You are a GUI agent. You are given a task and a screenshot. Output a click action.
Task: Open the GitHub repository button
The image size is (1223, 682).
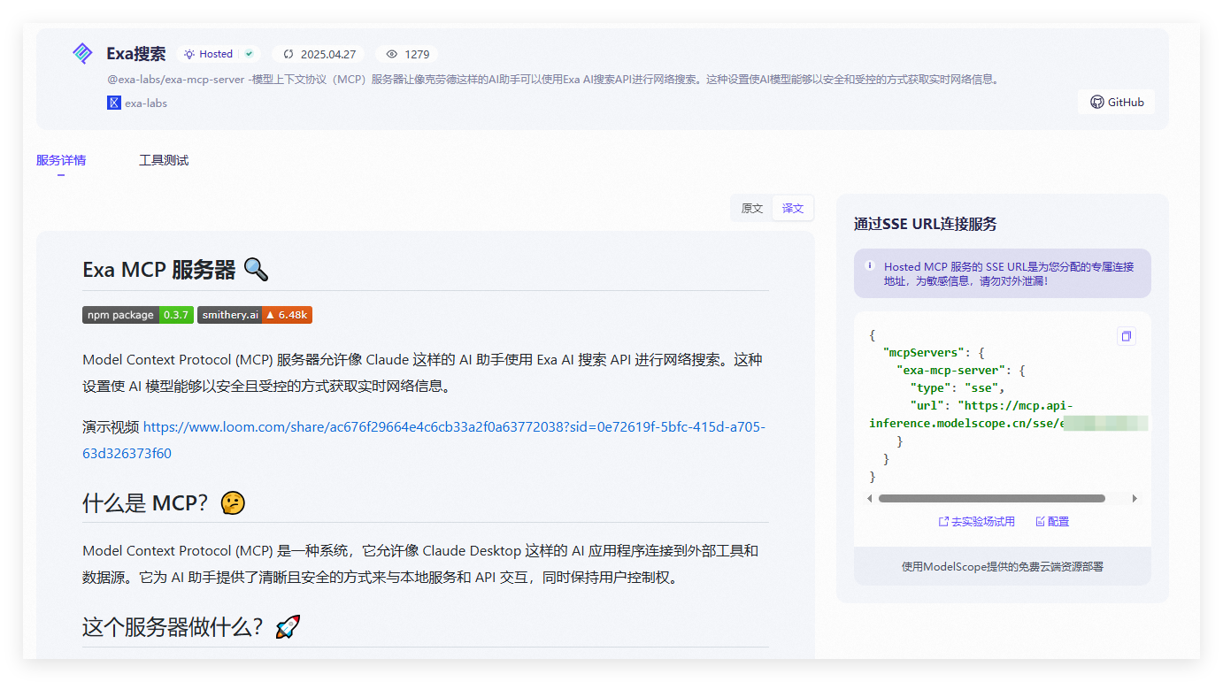click(1117, 102)
